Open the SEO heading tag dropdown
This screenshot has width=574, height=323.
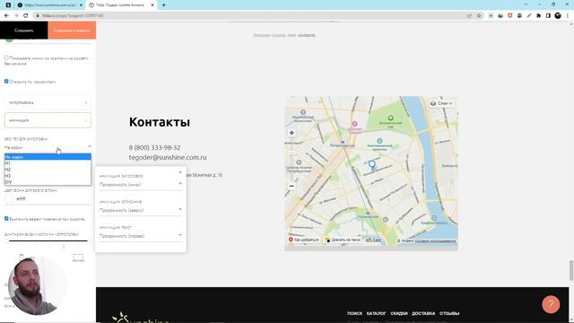click(x=48, y=147)
